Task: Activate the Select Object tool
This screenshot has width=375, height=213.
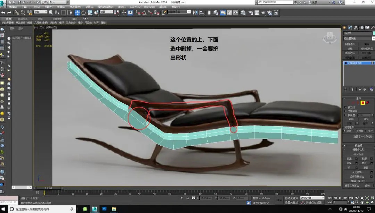Action: tap(51, 12)
